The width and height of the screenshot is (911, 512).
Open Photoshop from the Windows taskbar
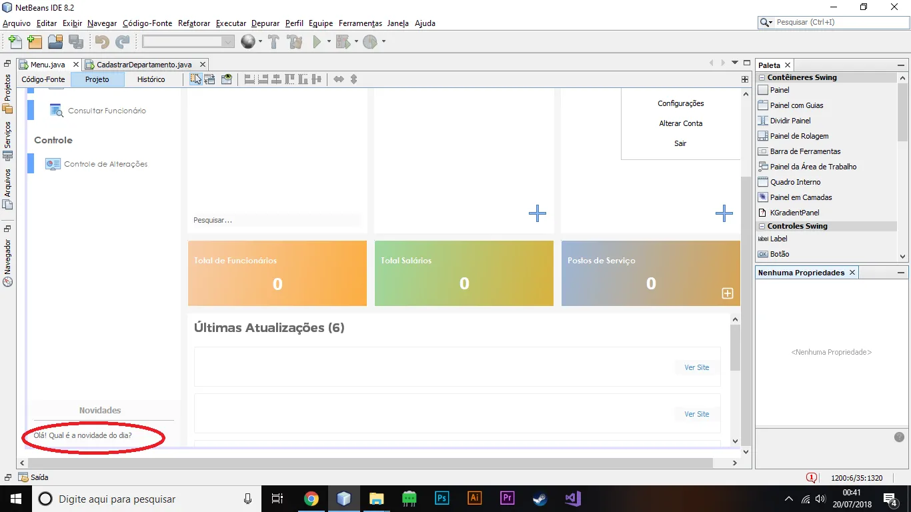[441, 498]
